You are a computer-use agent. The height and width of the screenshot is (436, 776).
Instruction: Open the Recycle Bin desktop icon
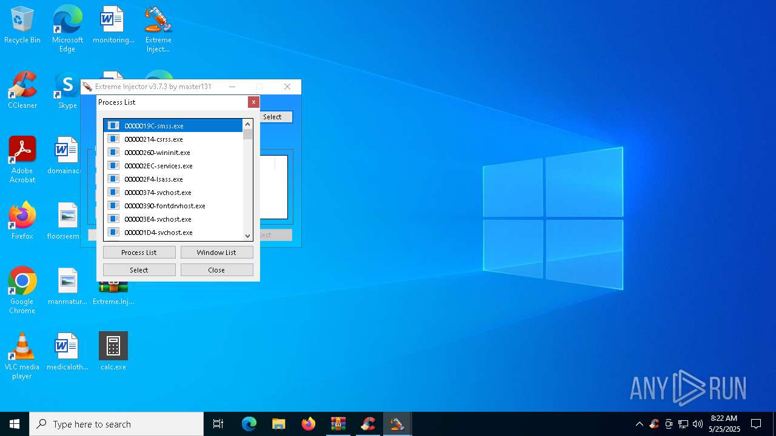pyautogui.click(x=22, y=25)
